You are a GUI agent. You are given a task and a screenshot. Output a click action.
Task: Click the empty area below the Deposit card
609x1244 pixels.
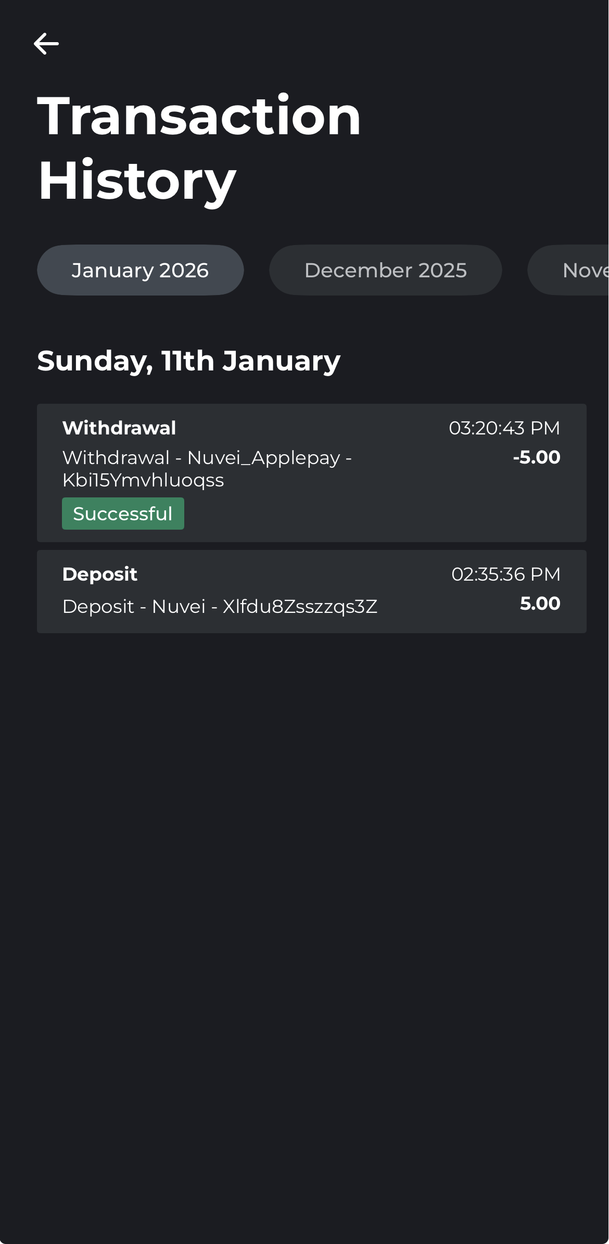coord(304,884)
